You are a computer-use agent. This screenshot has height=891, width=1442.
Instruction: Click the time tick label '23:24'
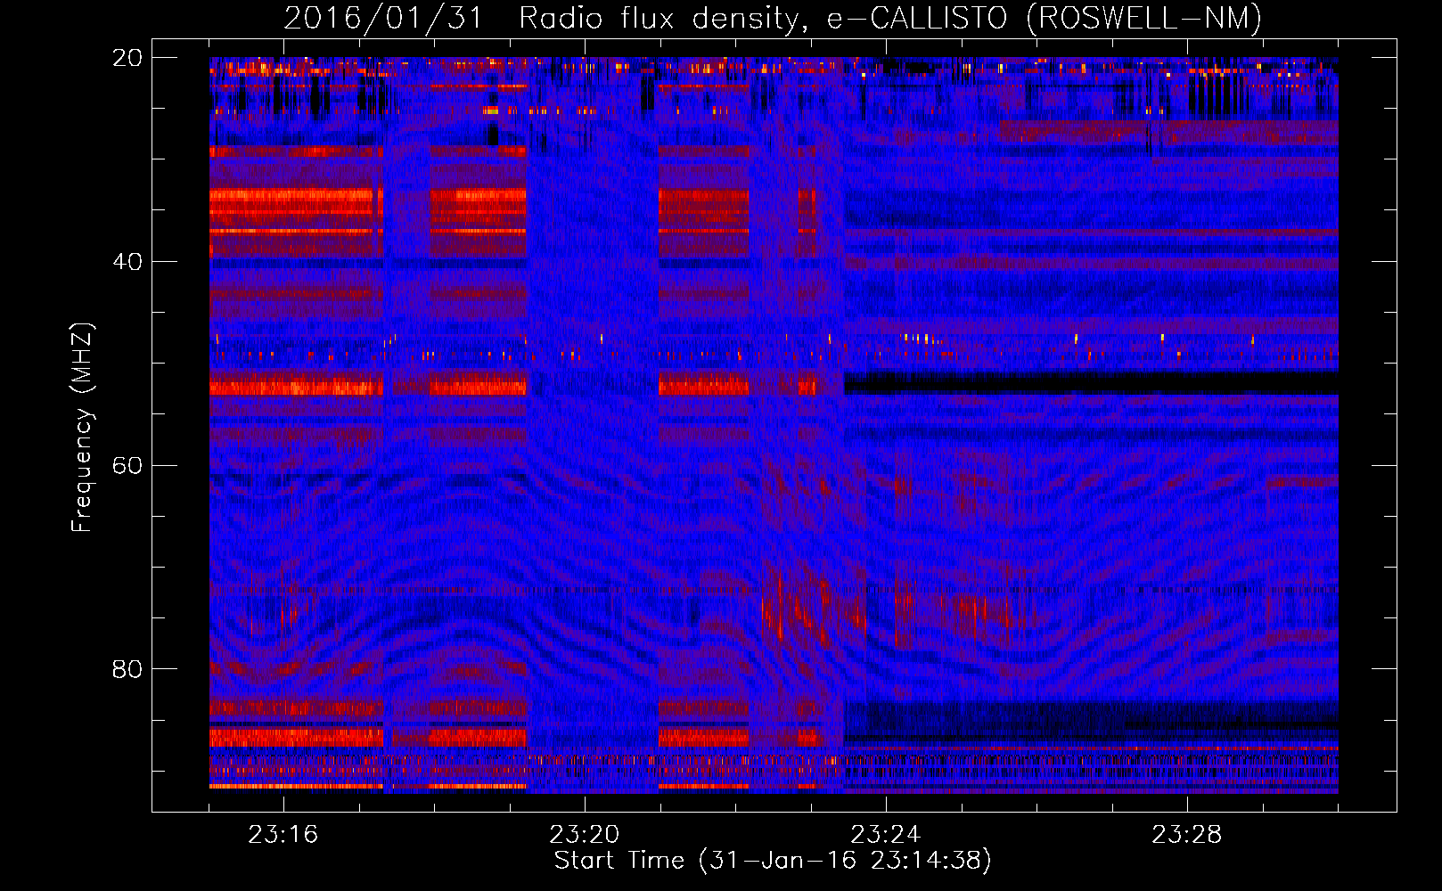click(x=886, y=835)
